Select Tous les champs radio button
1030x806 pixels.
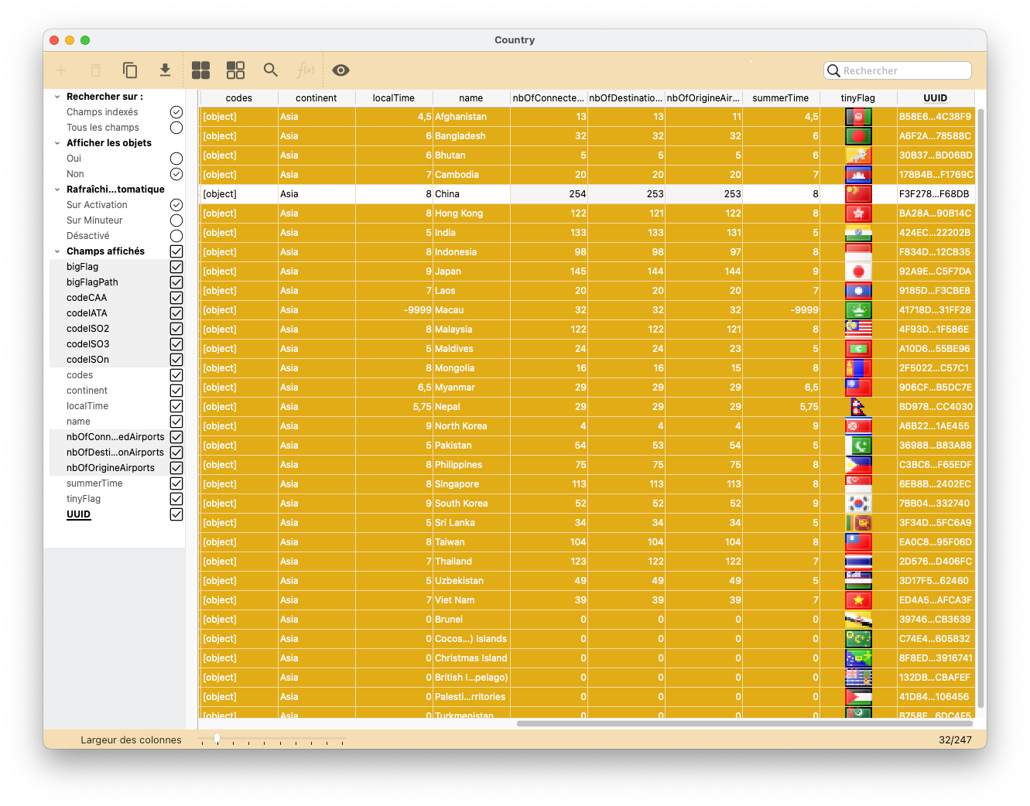[x=176, y=128]
